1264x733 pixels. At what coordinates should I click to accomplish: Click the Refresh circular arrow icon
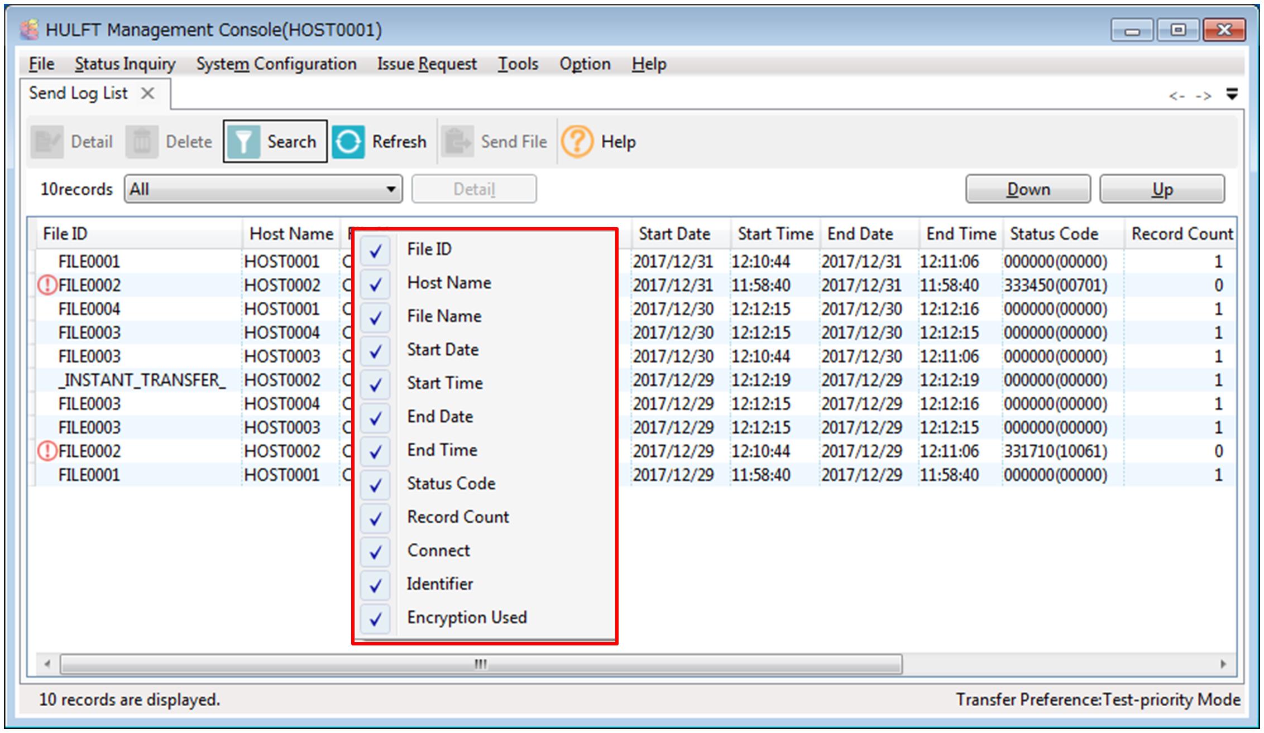[x=348, y=142]
